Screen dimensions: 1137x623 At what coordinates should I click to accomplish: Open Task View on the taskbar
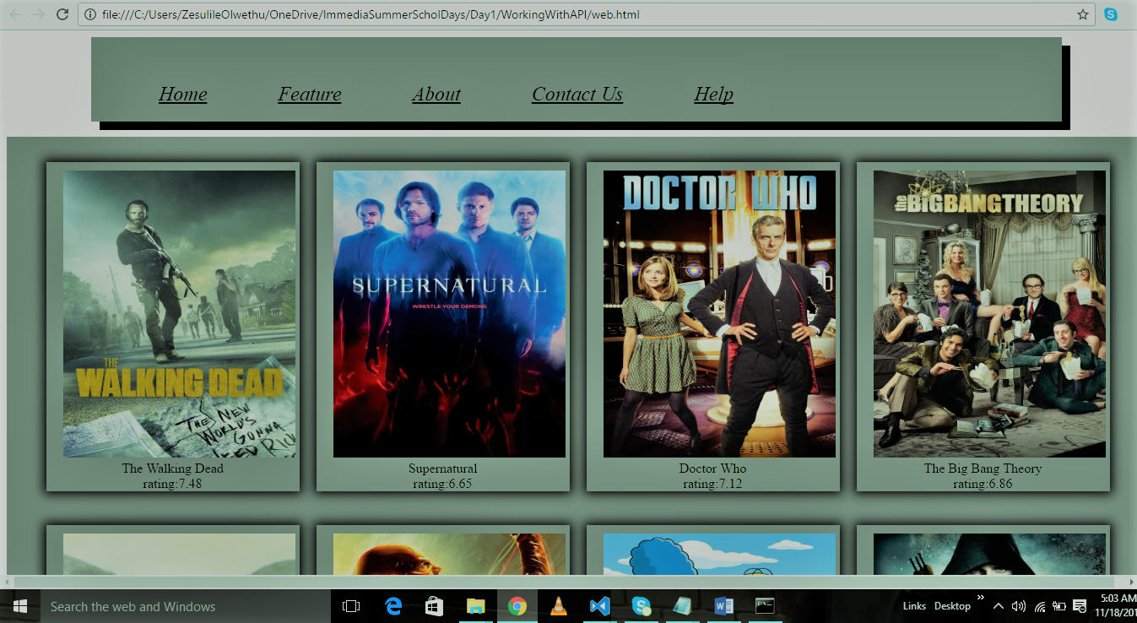point(351,606)
